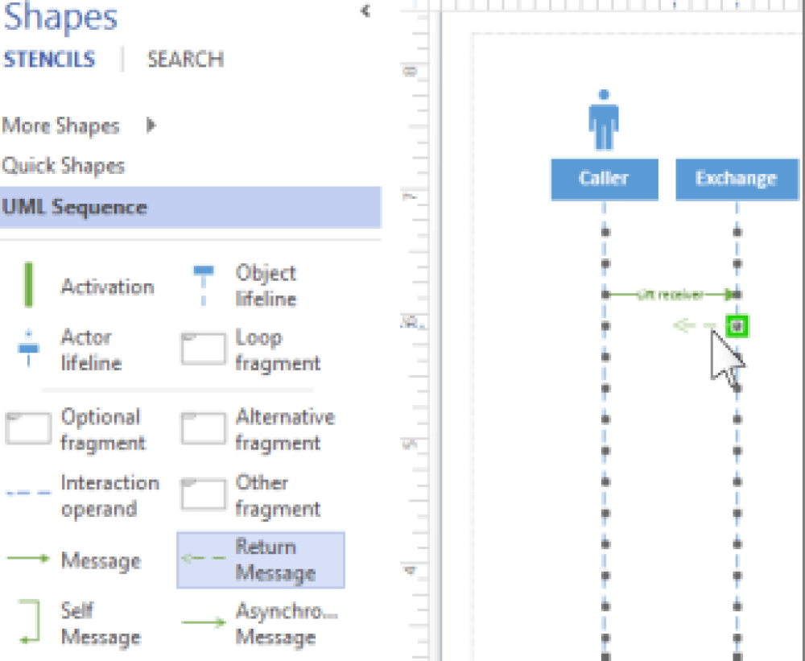
Task: Choose the Loop fragment shape
Action: click(203, 349)
